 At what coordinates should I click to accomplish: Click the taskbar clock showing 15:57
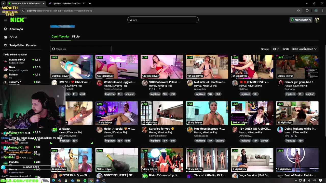tap(314, 180)
